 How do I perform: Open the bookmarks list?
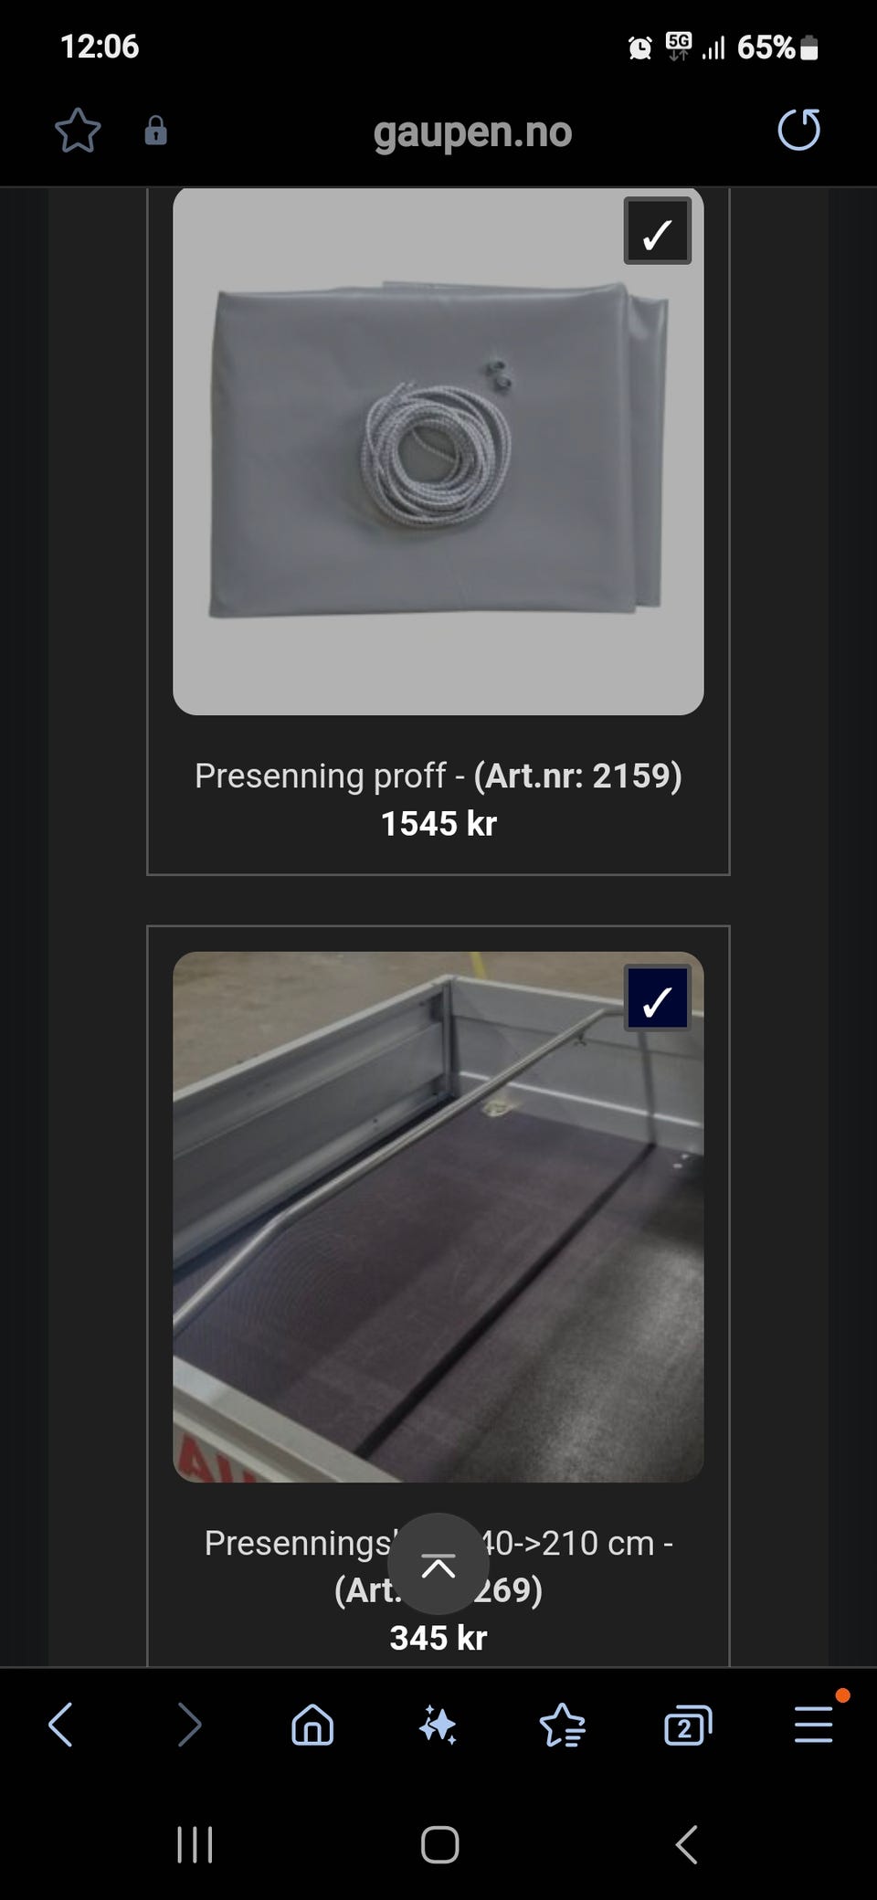[563, 1725]
